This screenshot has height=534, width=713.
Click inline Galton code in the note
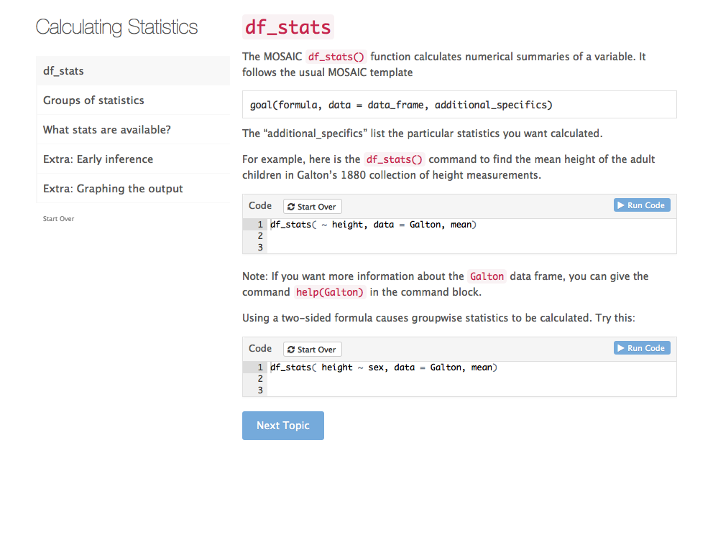pos(487,276)
